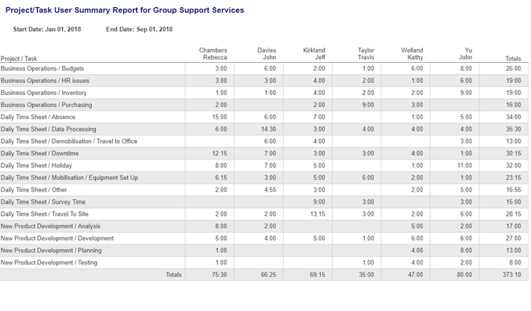Select the Business Operations / Purchasing row label
Viewport: 531px width, 311px height.
pyautogui.click(x=47, y=105)
